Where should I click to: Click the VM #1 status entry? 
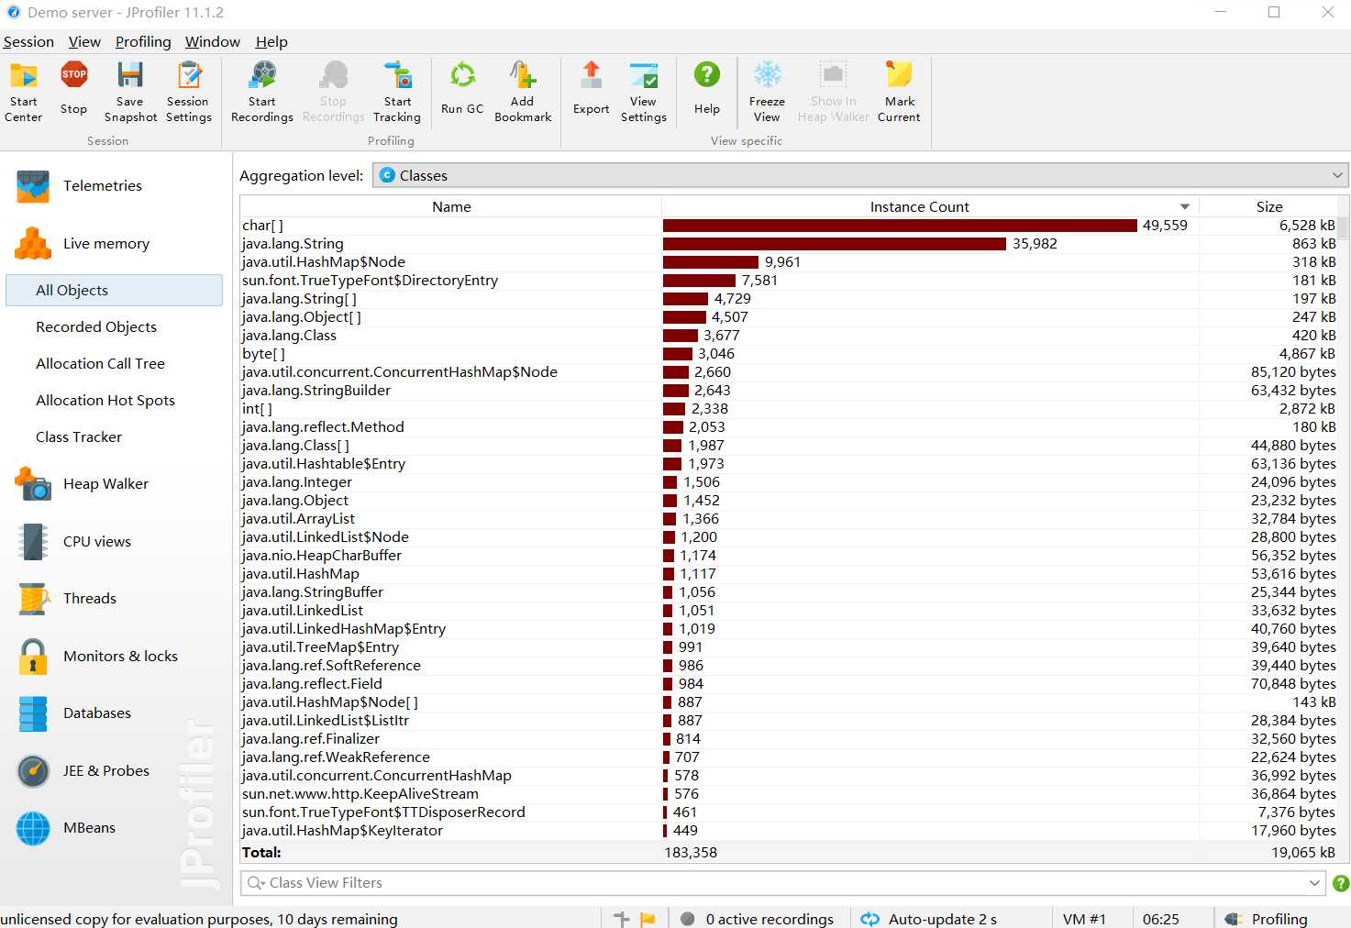tap(1084, 919)
